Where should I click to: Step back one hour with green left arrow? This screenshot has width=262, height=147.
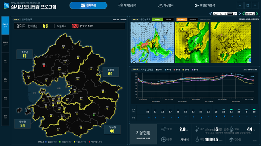click(x=243, y=13)
